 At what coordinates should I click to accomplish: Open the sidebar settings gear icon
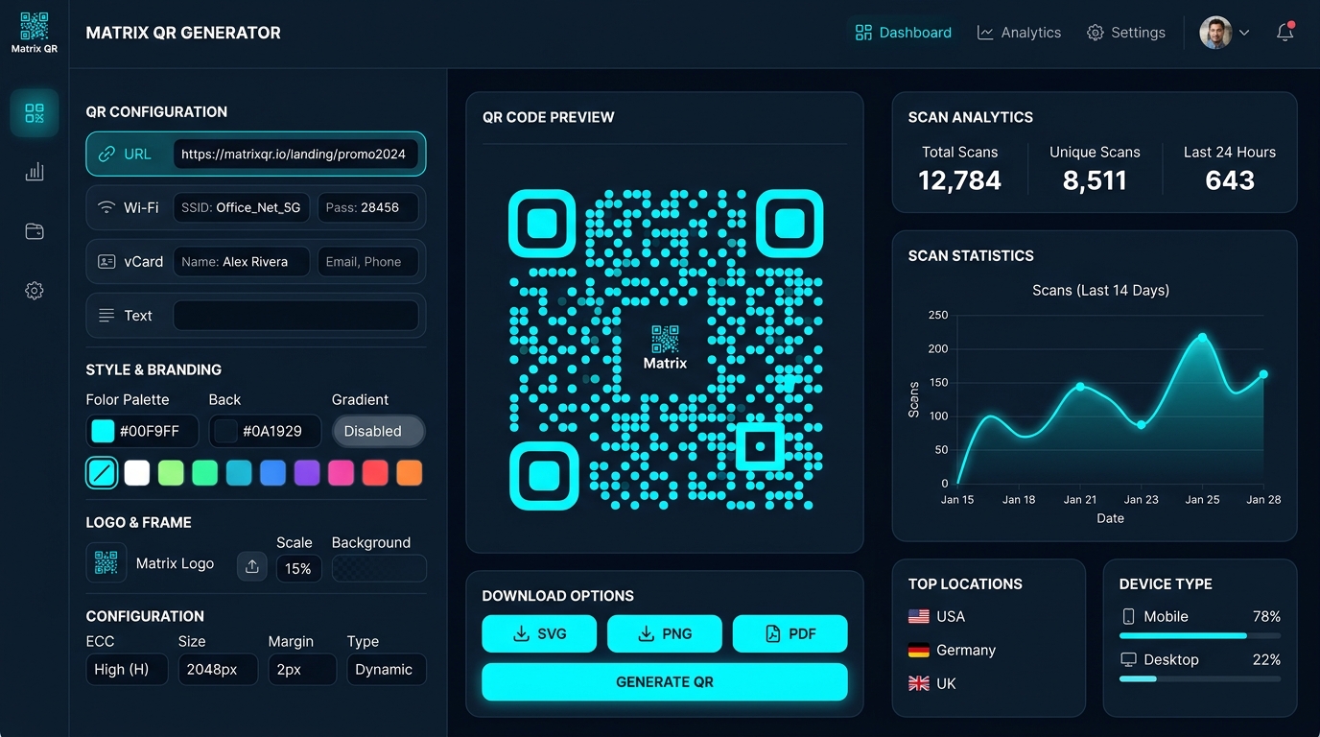point(35,291)
